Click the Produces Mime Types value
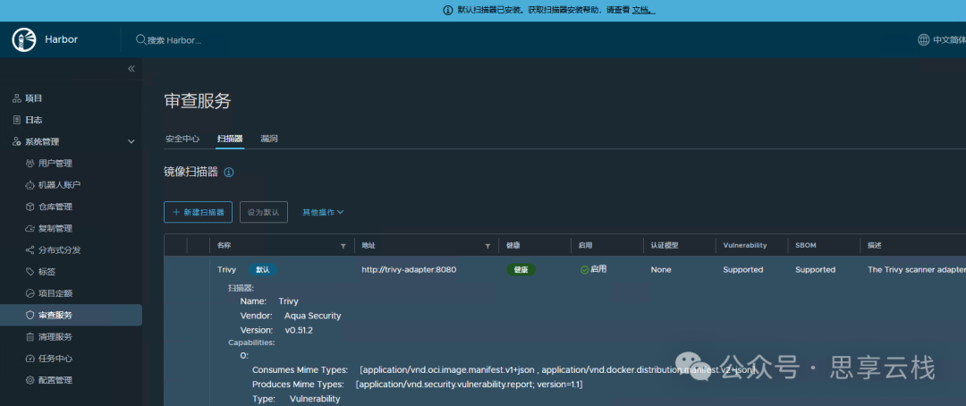The width and height of the screenshot is (966, 406). coord(470,385)
